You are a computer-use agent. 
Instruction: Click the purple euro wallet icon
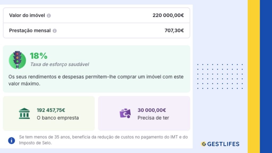(x=125, y=113)
